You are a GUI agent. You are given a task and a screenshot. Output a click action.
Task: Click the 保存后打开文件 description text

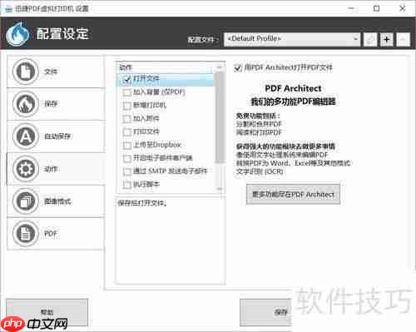pos(142,203)
